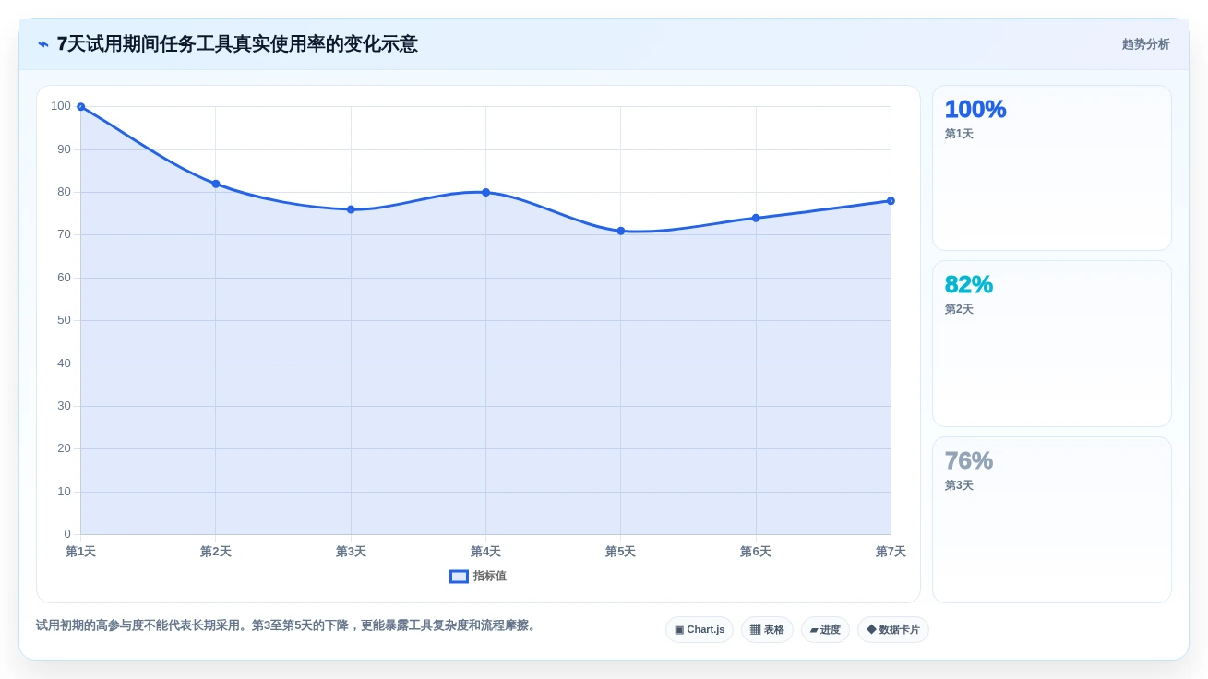Select the 进度 tag chip
The image size is (1208, 679).
[x=825, y=630]
